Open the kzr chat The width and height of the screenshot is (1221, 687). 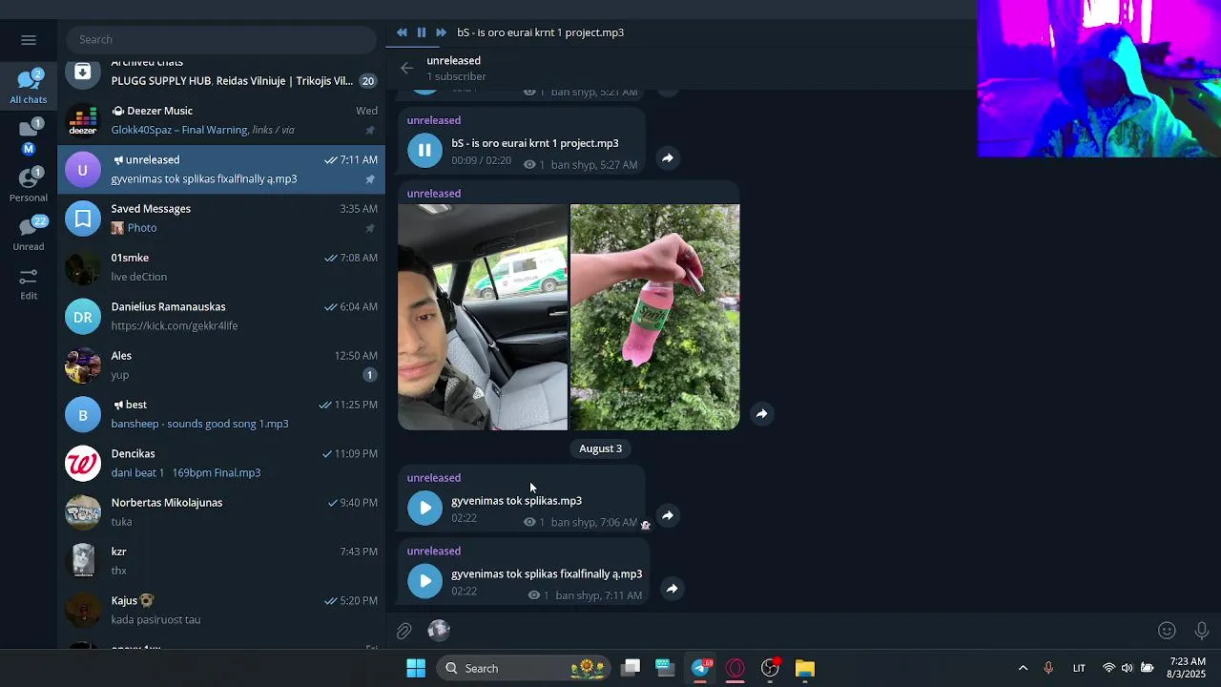tap(221, 561)
